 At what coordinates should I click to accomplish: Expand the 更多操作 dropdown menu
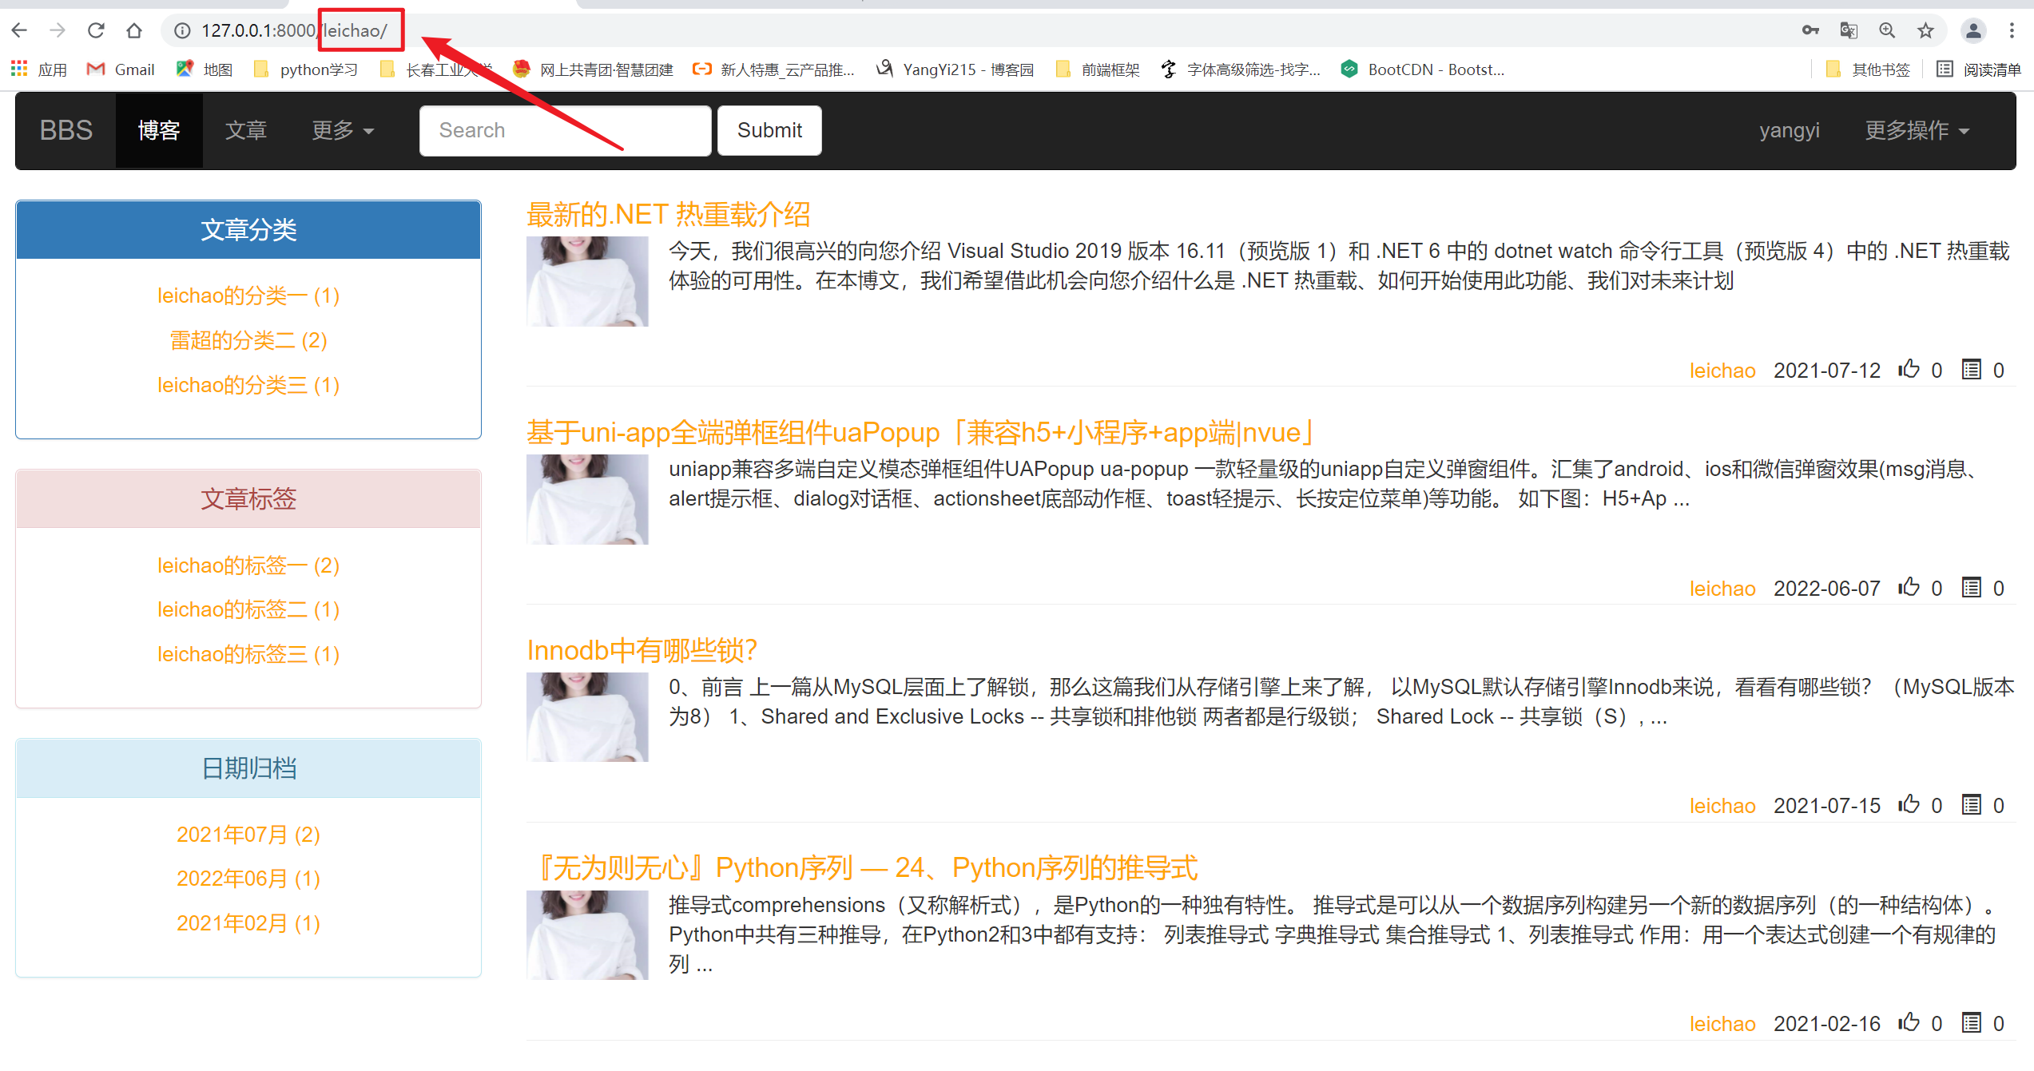tap(1917, 130)
